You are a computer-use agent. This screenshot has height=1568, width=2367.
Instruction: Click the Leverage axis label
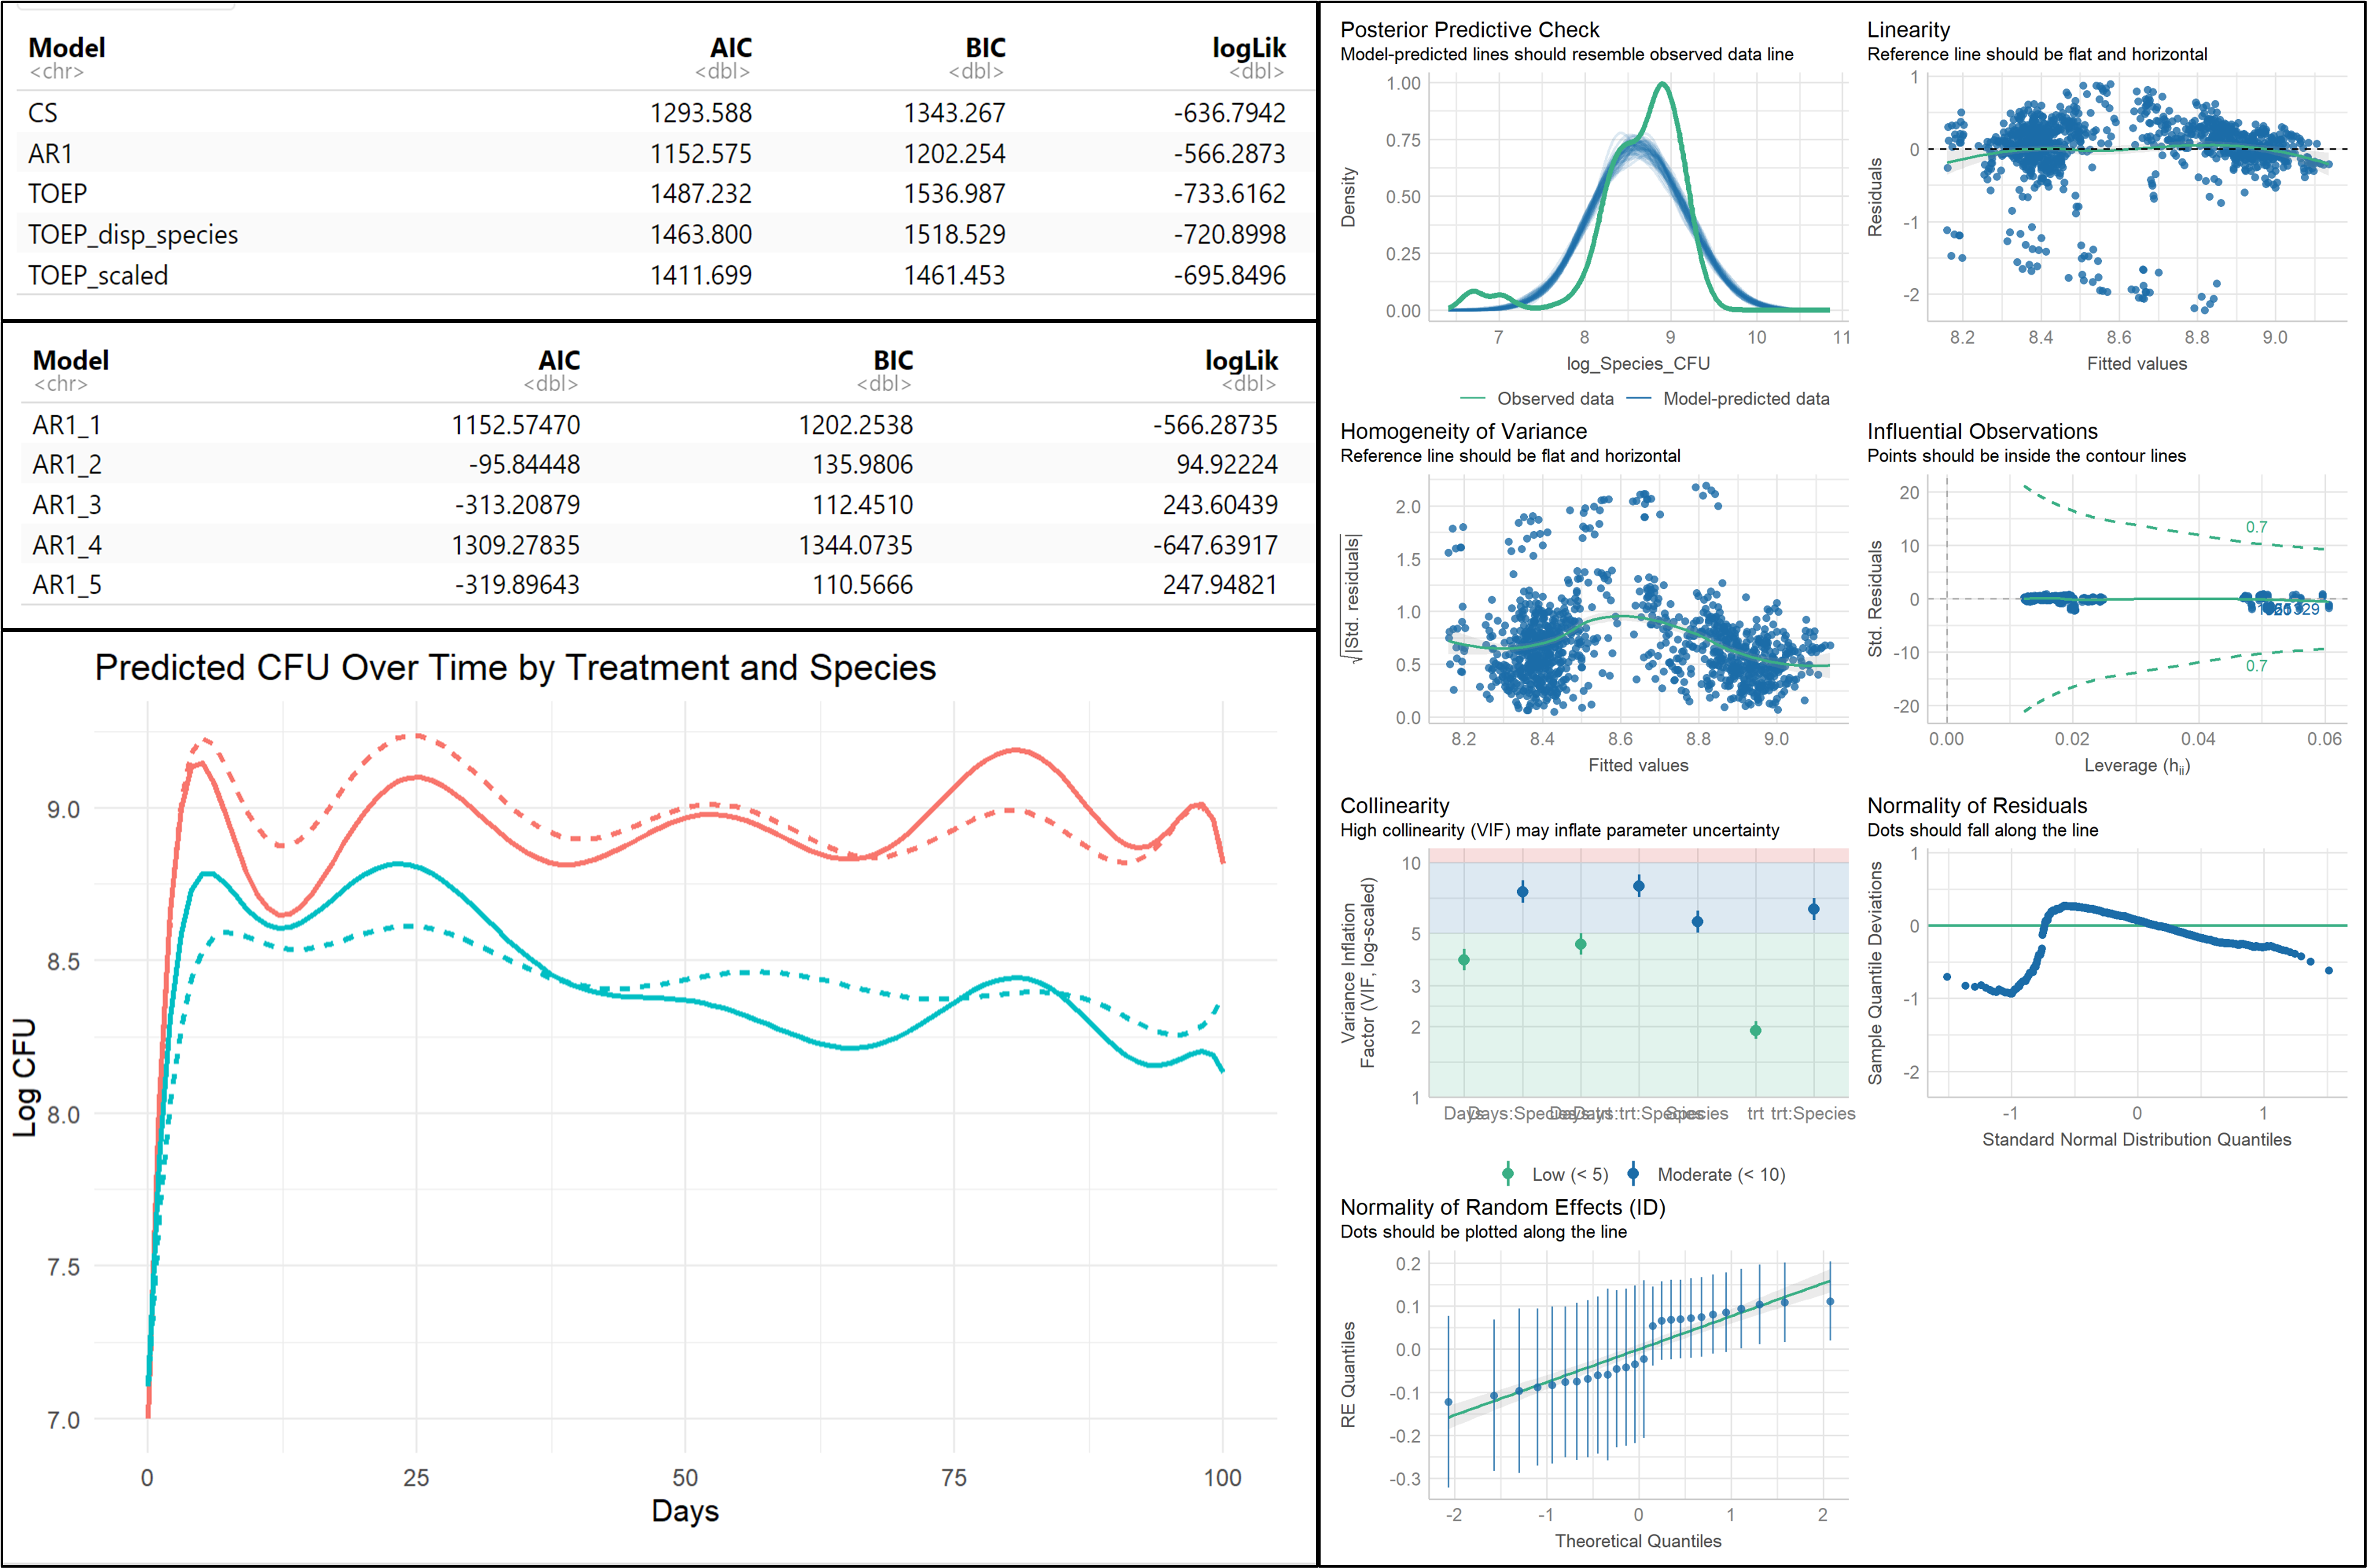point(2136,766)
